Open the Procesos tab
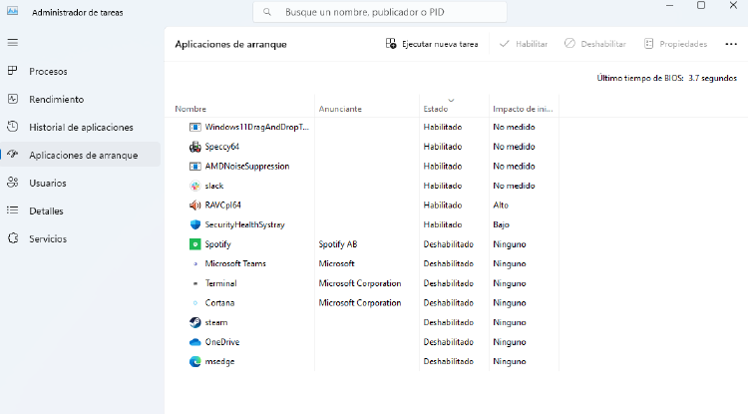748x414 pixels. (48, 72)
